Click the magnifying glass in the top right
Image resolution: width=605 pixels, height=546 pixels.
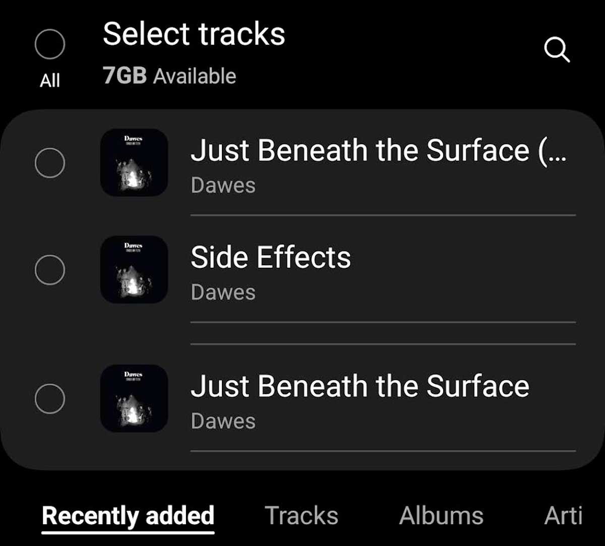[556, 50]
